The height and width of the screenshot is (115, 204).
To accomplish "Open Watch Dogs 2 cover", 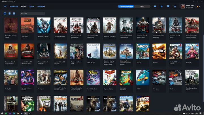I will point(126,104).
